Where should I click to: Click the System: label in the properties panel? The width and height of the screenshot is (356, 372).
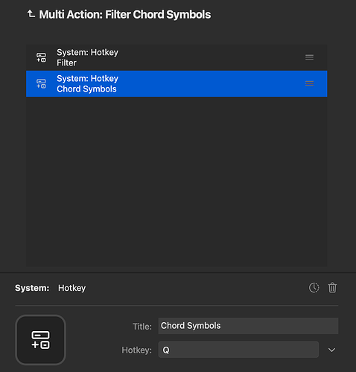coord(32,288)
